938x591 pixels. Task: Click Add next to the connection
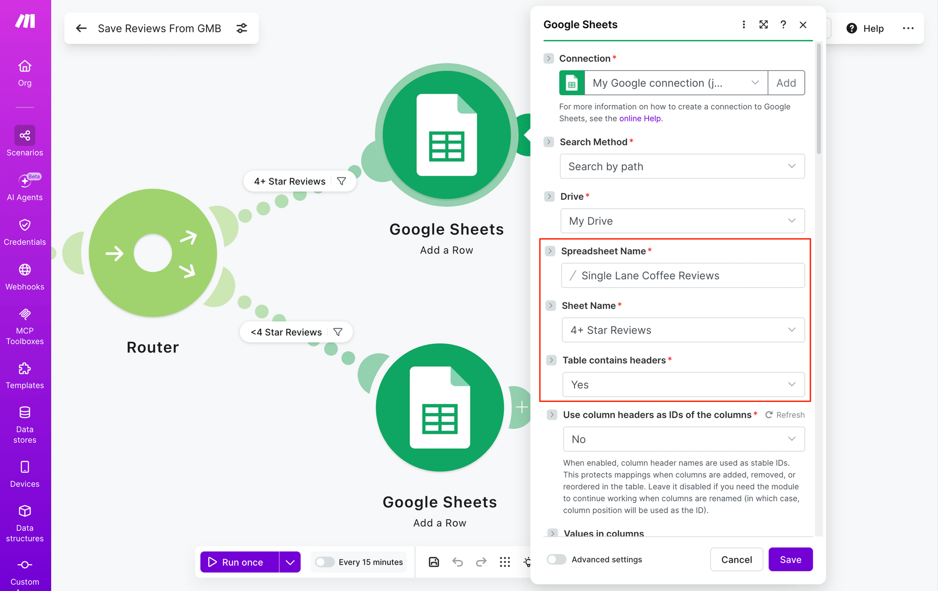pyautogui.click(x=787, y=83)
